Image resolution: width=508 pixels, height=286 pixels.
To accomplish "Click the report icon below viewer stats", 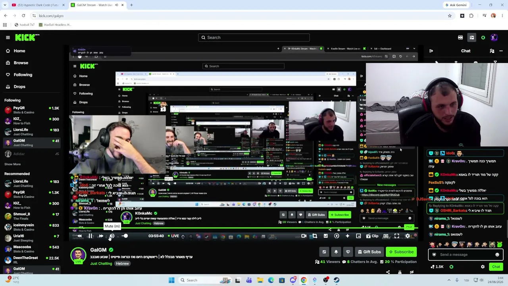I will point(400,272).
